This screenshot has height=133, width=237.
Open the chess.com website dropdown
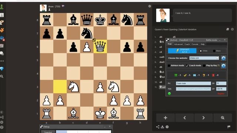(204, 58)
